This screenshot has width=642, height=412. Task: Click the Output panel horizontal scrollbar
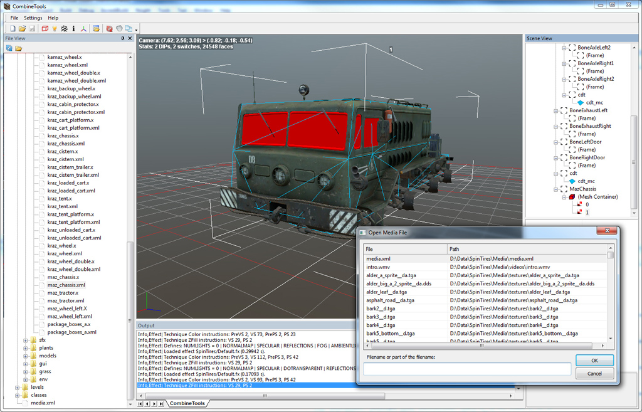[265, 396]
